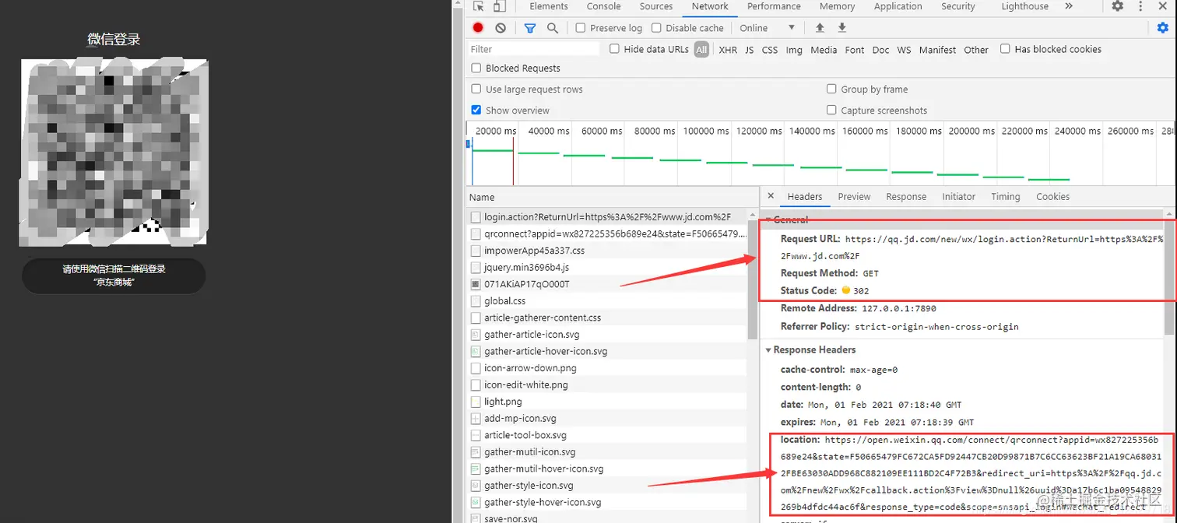This screenshot has height=523, width=1177.
Task: Enable Disable cache checkbox
Action: (656, 28)
